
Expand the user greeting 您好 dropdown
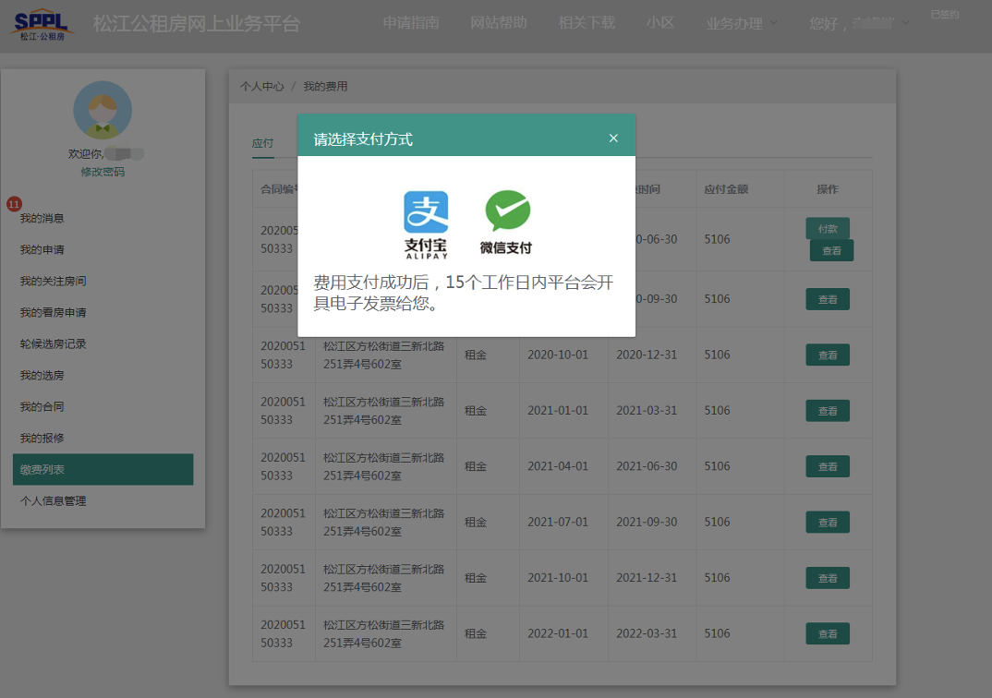tap(859, 23)
